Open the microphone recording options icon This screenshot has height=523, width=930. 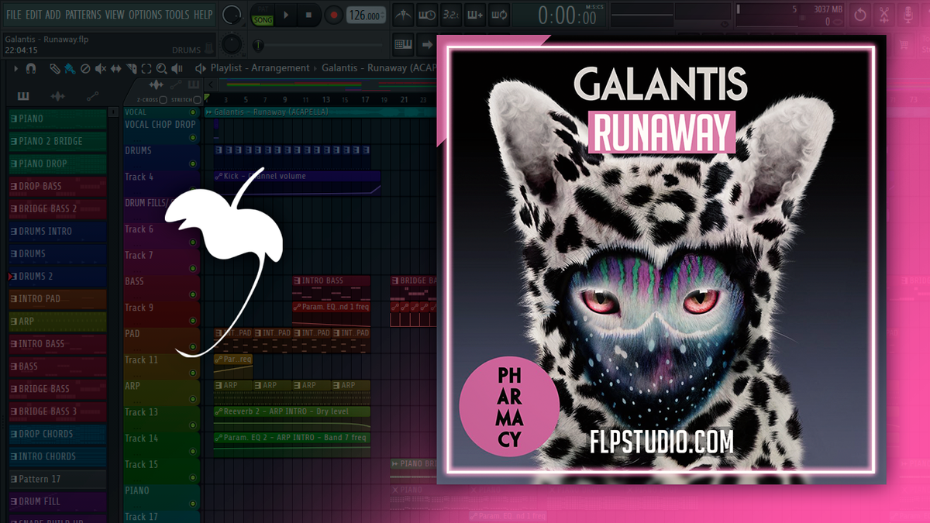[909, 14]
